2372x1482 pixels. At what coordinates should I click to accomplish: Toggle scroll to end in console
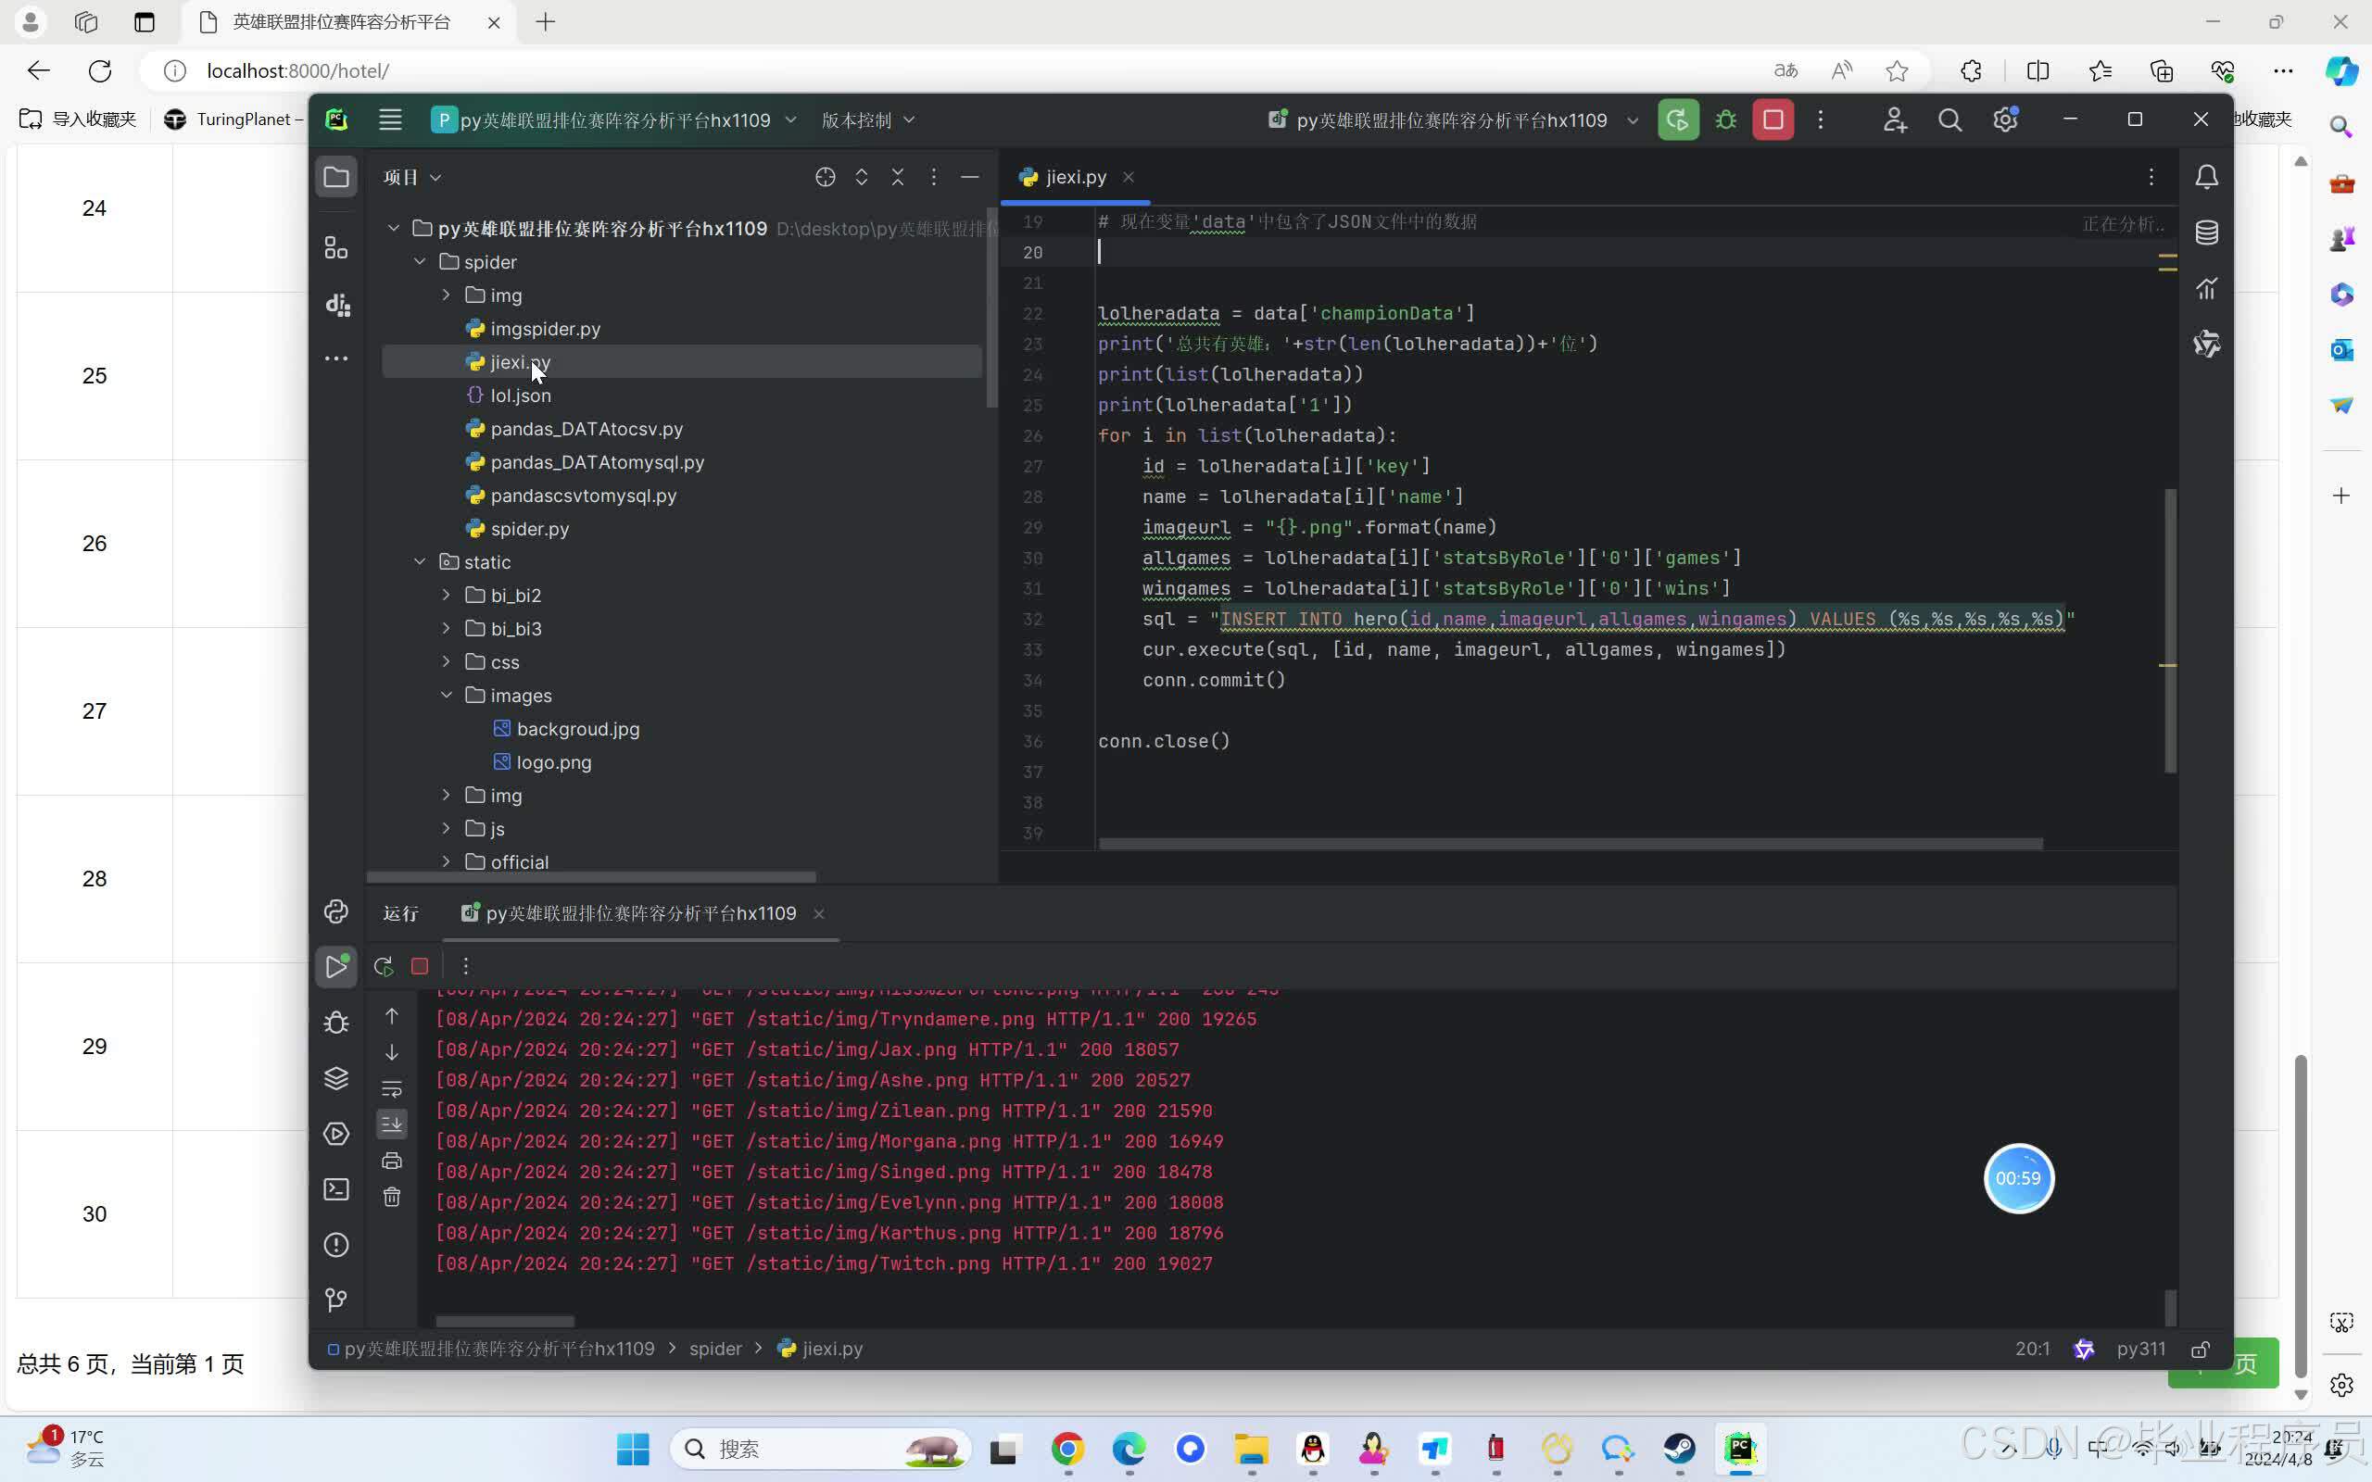tap(392, 1124)
